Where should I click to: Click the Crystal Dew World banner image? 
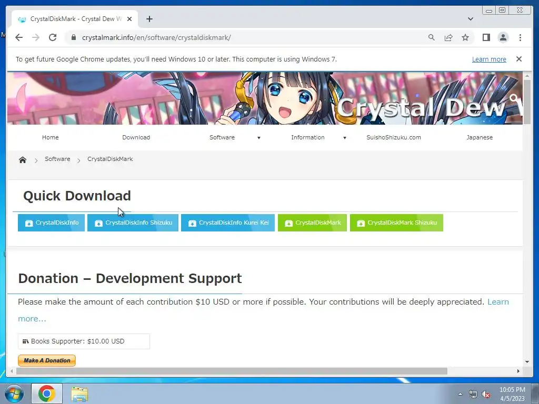pyautogui.click(x=265, y=98)
